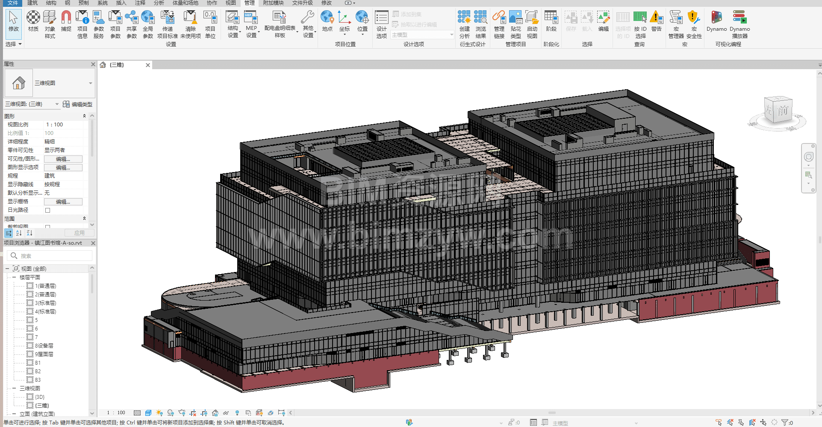Open the 三维视图 type selector dropdown

click(x=90, y=83)
